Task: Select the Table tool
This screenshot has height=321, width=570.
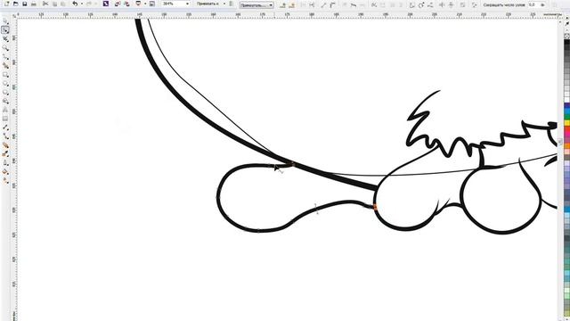Action: [x=5, y=119]
